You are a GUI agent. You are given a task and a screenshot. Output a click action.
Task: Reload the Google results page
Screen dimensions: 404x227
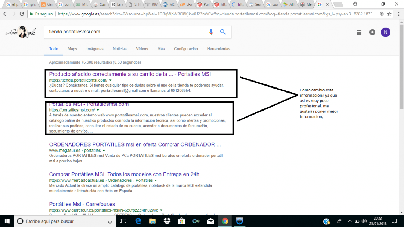point(22,14)
